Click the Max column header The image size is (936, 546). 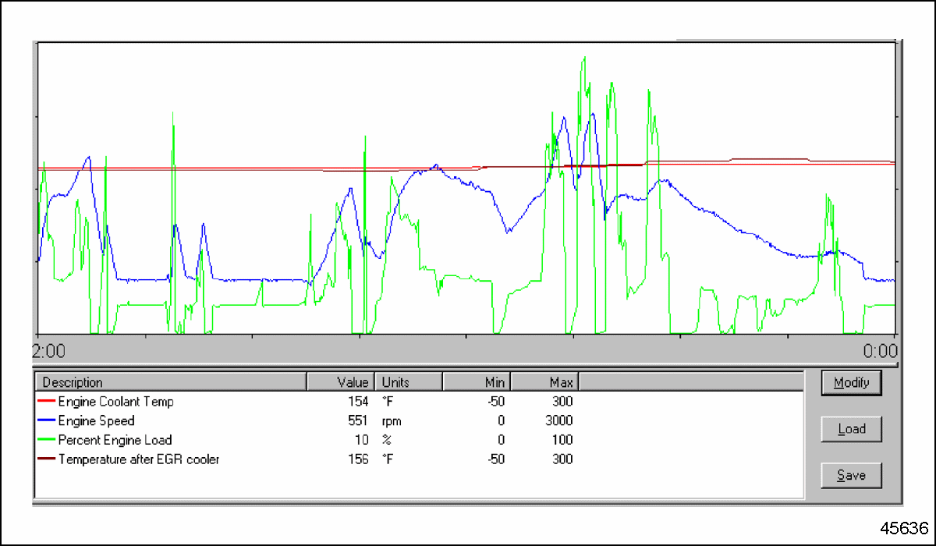point(544,382)
